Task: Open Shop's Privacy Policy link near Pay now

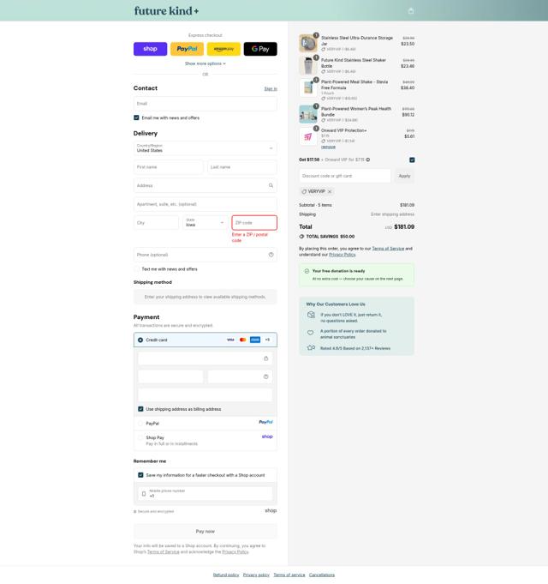Action: pos(235,552)
